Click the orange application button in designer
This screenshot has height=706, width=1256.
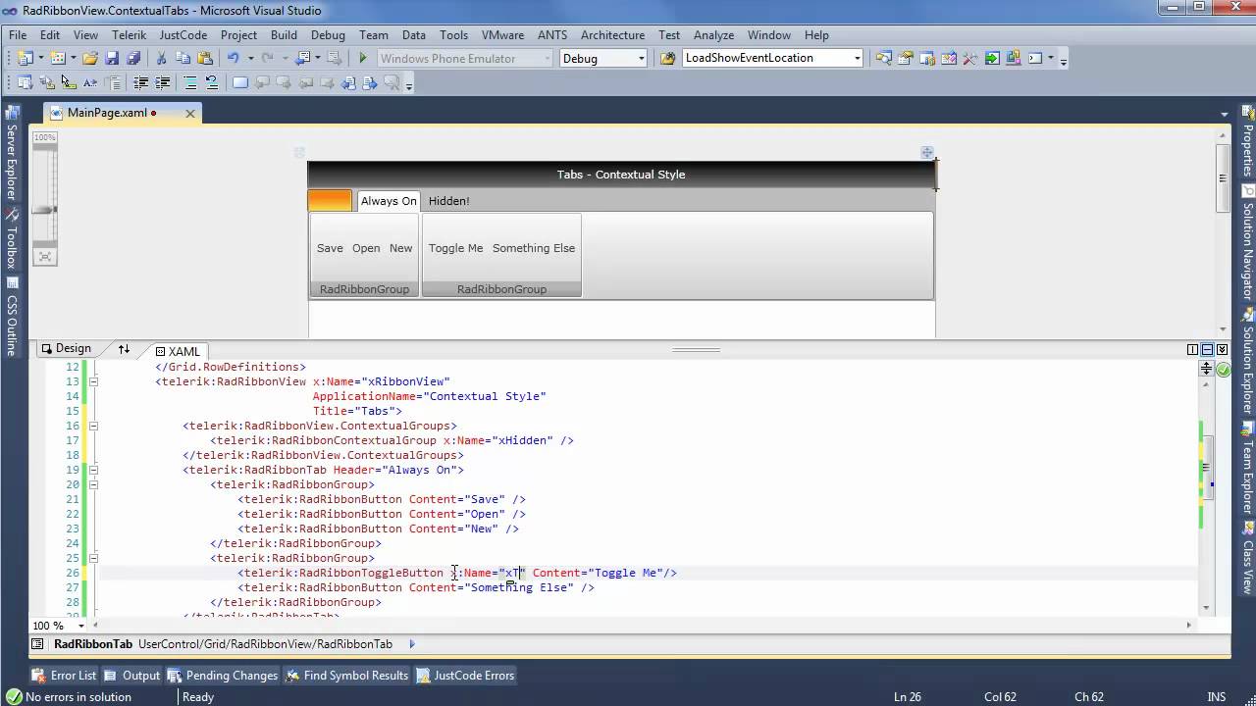330,201
